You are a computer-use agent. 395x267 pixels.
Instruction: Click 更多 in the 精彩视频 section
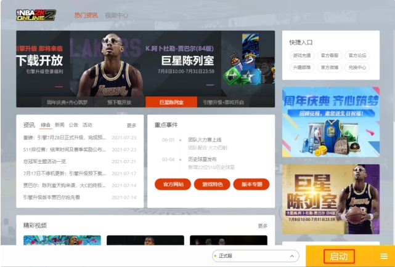tap(263, 226)
